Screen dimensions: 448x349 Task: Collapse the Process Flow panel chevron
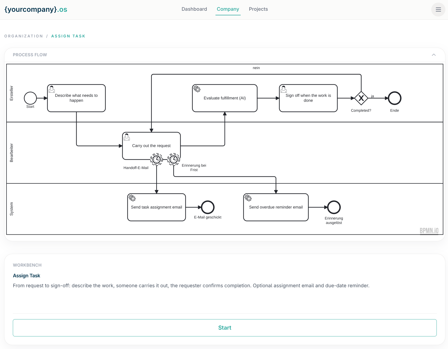coord(434,55)
